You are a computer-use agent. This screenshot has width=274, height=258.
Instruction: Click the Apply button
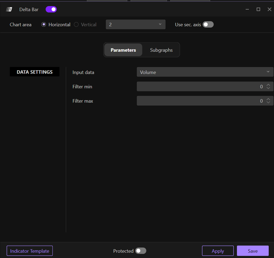(x=218, y=251)
